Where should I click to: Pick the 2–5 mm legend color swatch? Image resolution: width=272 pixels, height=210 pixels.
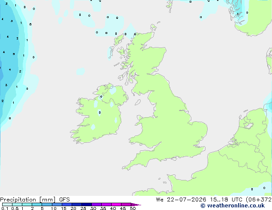pyautogui.click(x=37, y=204)
